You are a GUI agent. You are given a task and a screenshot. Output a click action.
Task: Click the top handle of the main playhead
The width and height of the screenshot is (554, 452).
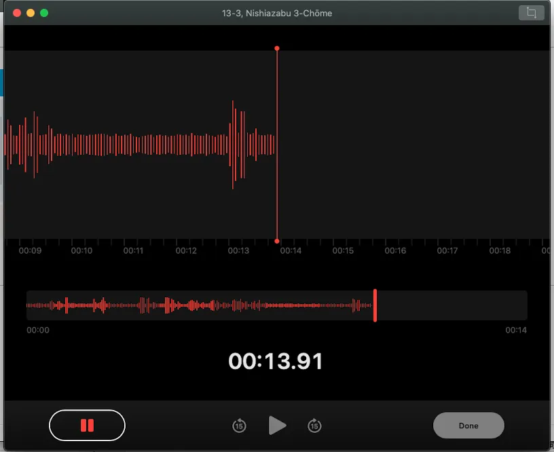(277, 49)
